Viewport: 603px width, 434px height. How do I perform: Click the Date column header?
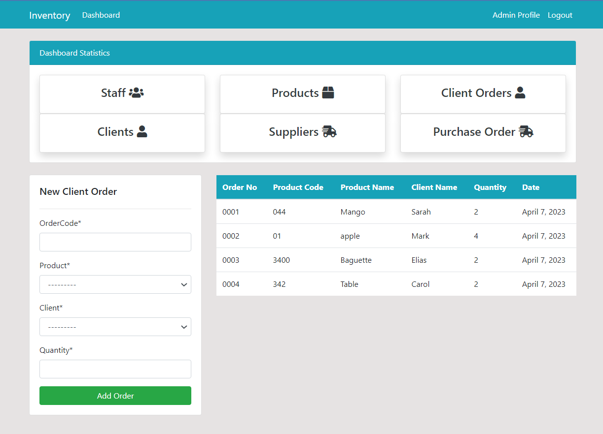(531, 187)
